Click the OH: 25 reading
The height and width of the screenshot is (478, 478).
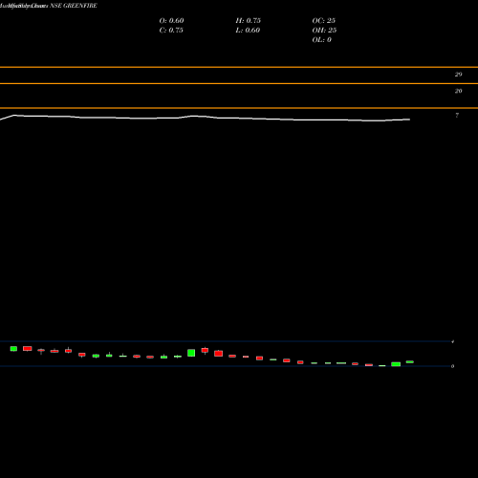pyautogui.click(x=324, y=31)
